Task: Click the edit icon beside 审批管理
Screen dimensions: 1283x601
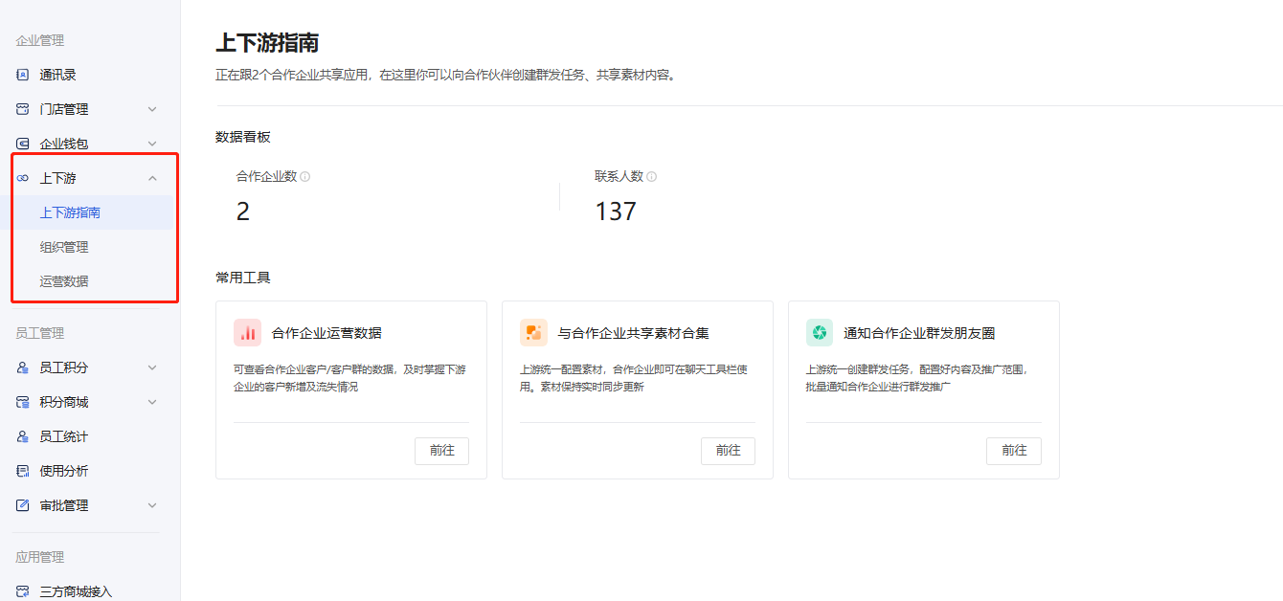Action: pyautogui.click(x=23, y=505)
